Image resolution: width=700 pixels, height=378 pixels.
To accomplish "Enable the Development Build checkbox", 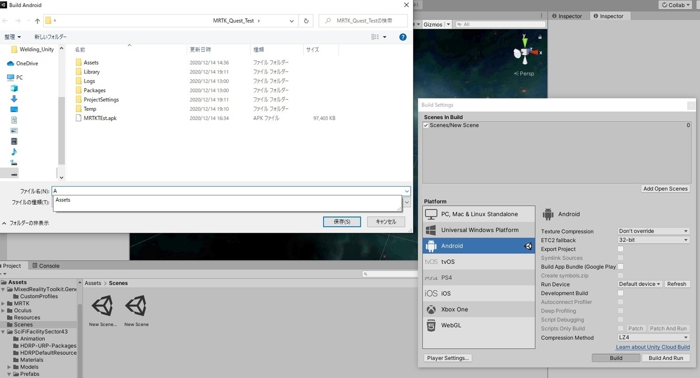I will 621,293.
